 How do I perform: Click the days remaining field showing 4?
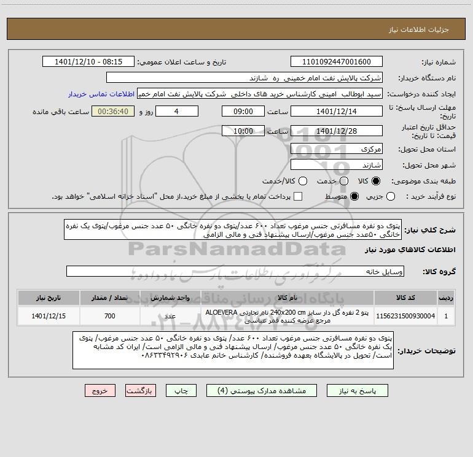coord(176,112)
